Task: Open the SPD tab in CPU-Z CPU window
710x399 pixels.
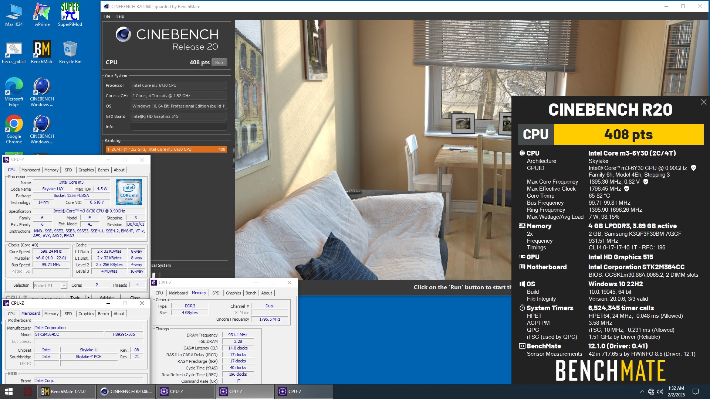Action: (68, 170)
